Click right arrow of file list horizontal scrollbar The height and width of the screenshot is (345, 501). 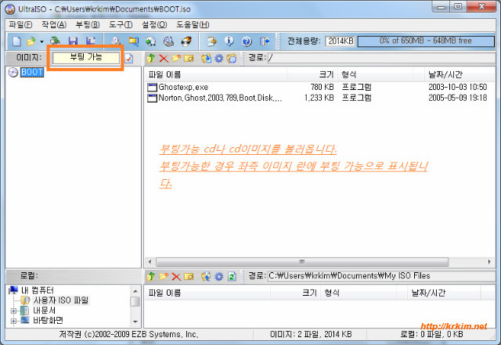click(x=489, y=262)
